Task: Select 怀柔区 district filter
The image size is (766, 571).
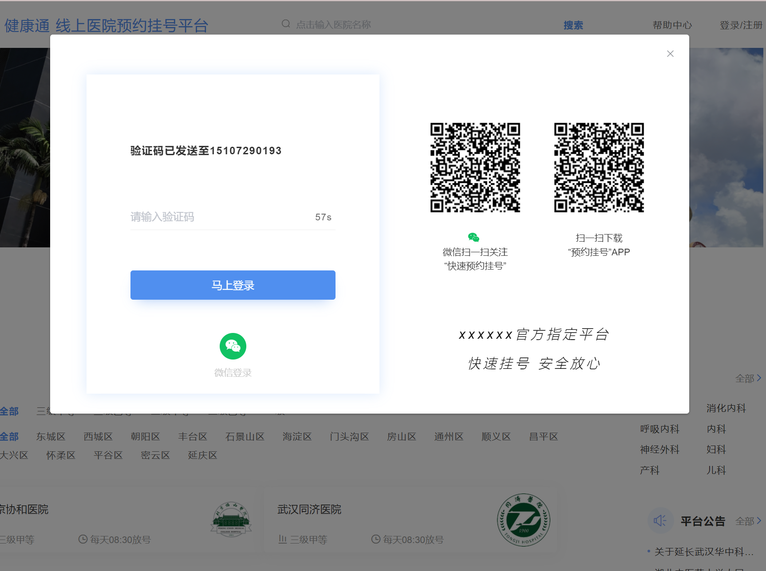Action: pos(61,455)
